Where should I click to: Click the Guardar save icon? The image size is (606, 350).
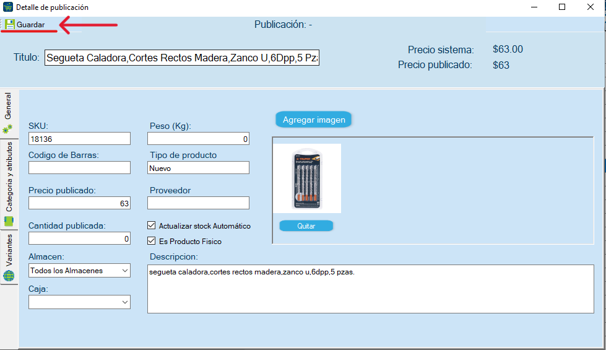coord(10,24)
